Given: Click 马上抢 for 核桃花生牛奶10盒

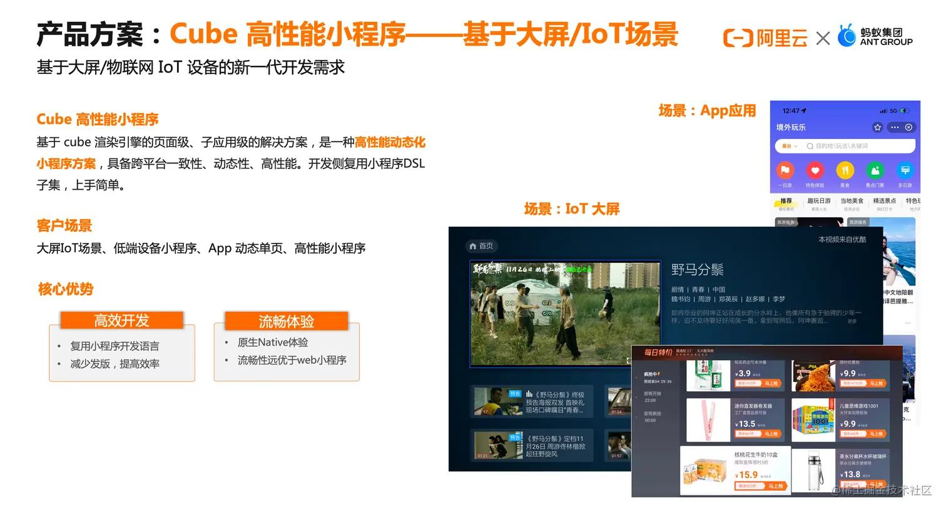Looking at the screenshot, I should pos(775,486).
